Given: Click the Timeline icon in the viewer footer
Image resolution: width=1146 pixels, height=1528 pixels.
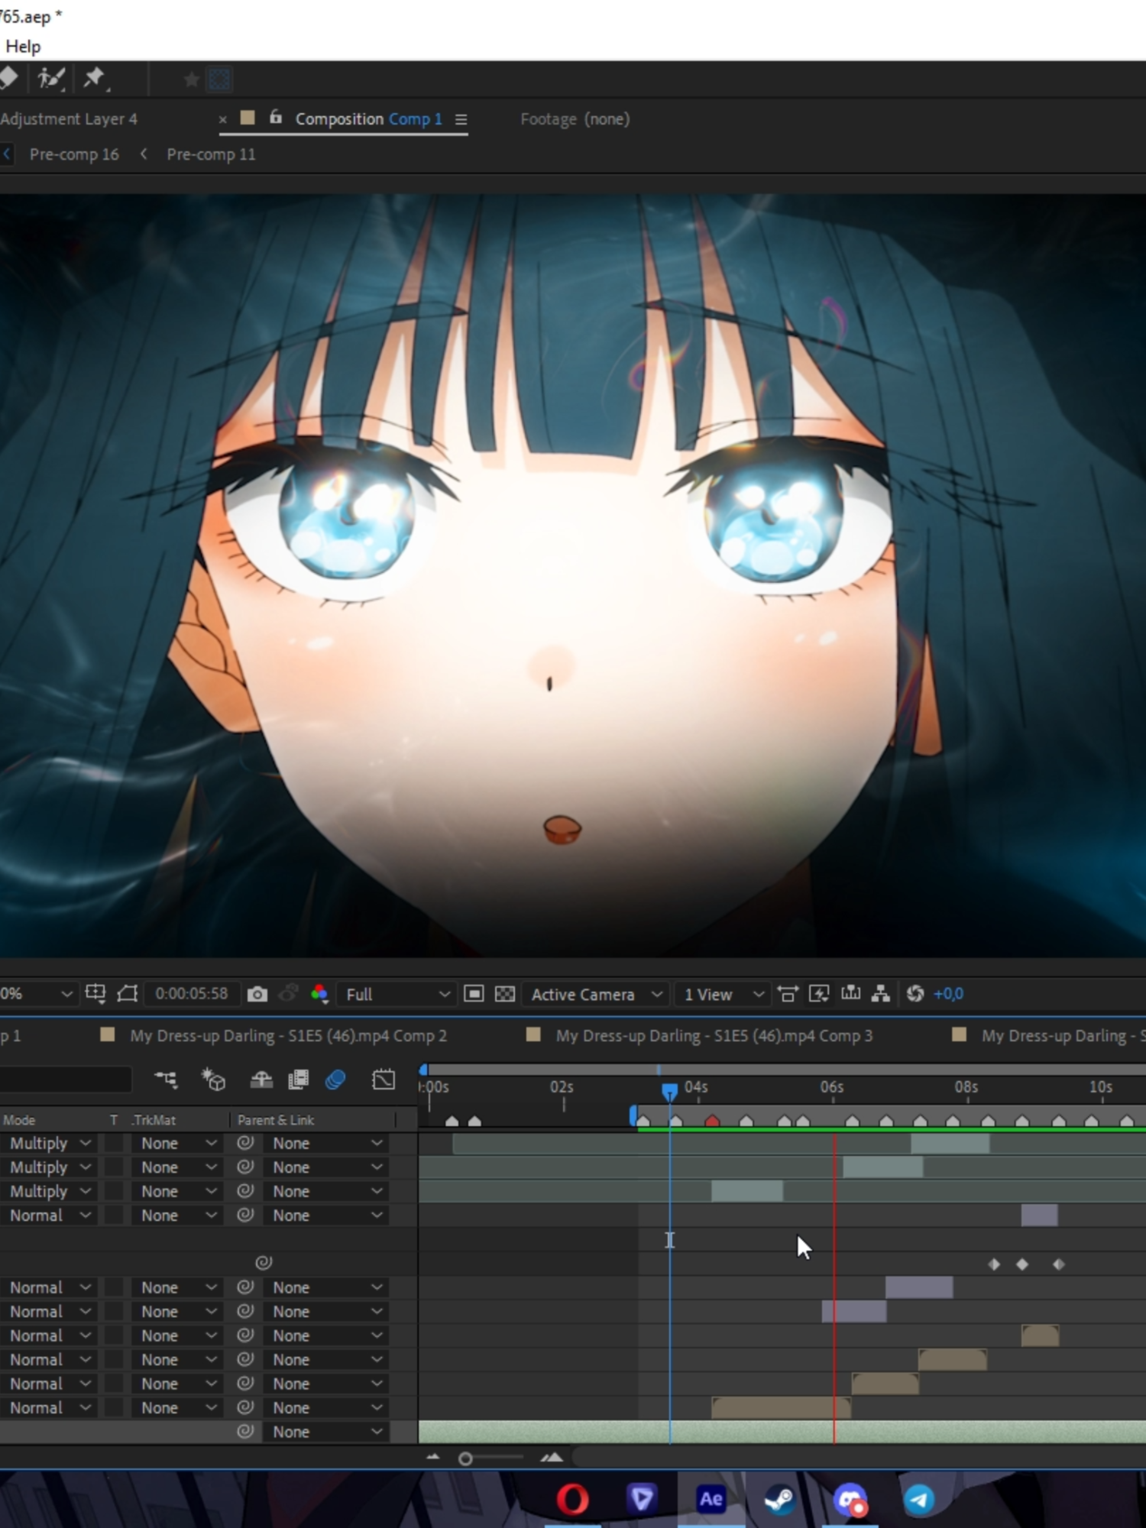Looking at the screenshot, I should [850, 993].
